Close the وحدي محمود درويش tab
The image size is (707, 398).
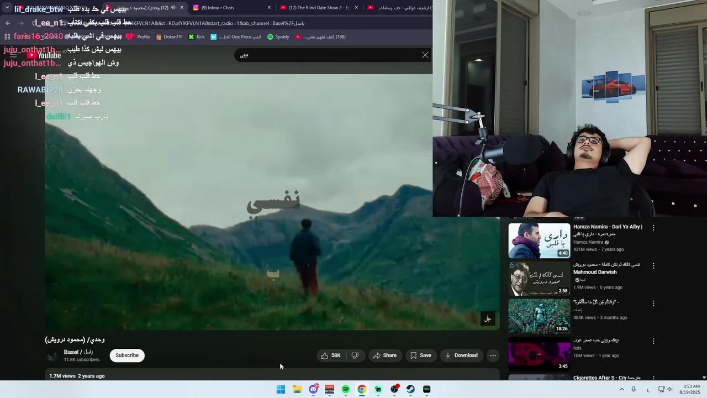tap(182, 8)
